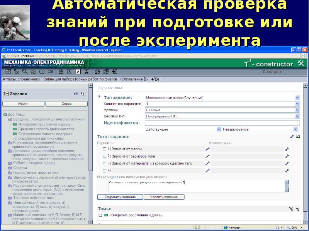Click the search magnifier icon in toolbar

click(x=24, y=72)
